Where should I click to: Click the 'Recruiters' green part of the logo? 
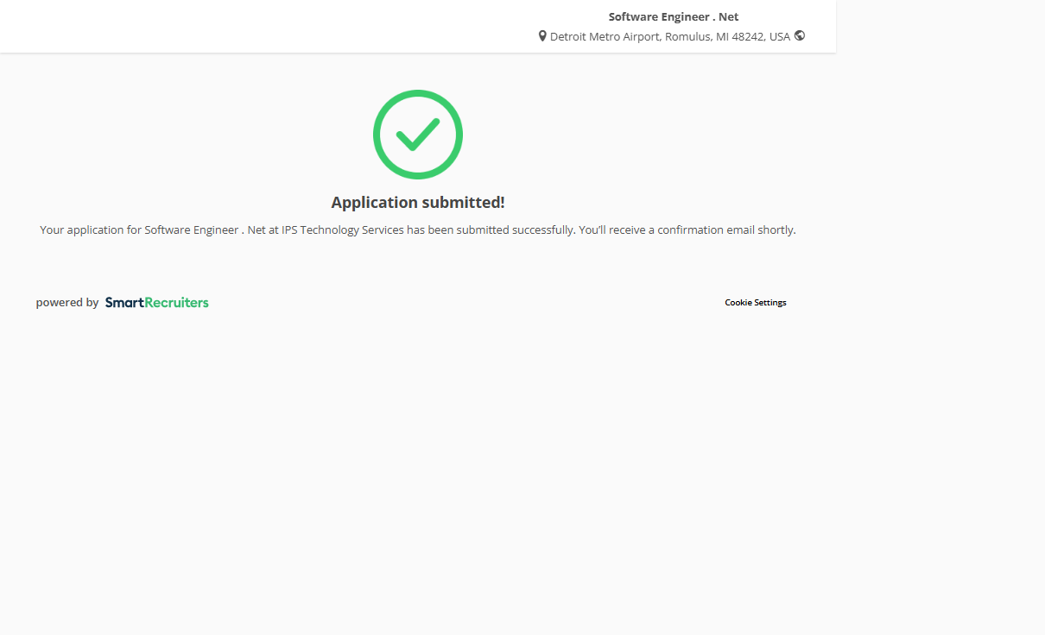pyautogui.click(x=177, y=303)
